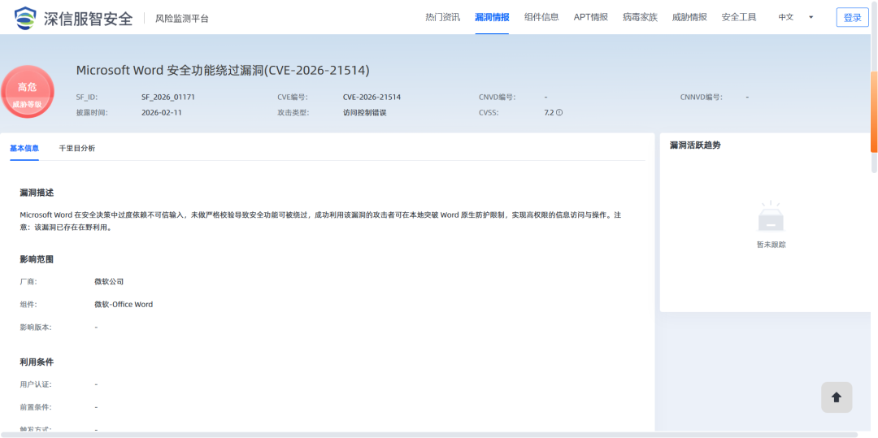
Task: Click the component value 微软-Office Word
Action: (x=124, y=304)
